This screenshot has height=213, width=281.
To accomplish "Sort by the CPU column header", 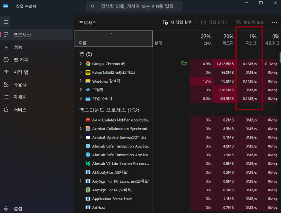I will [202, 39].
